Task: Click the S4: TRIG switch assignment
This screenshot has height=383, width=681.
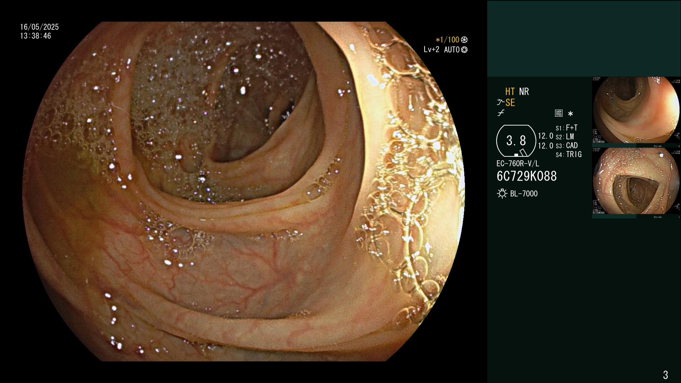Action: (569, 154)
